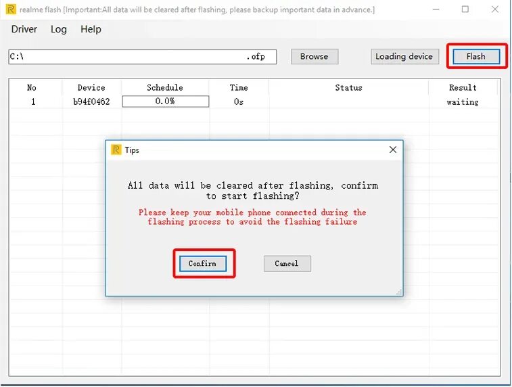Click the 'Schedule' column header
512x387 pixels.
165,87
